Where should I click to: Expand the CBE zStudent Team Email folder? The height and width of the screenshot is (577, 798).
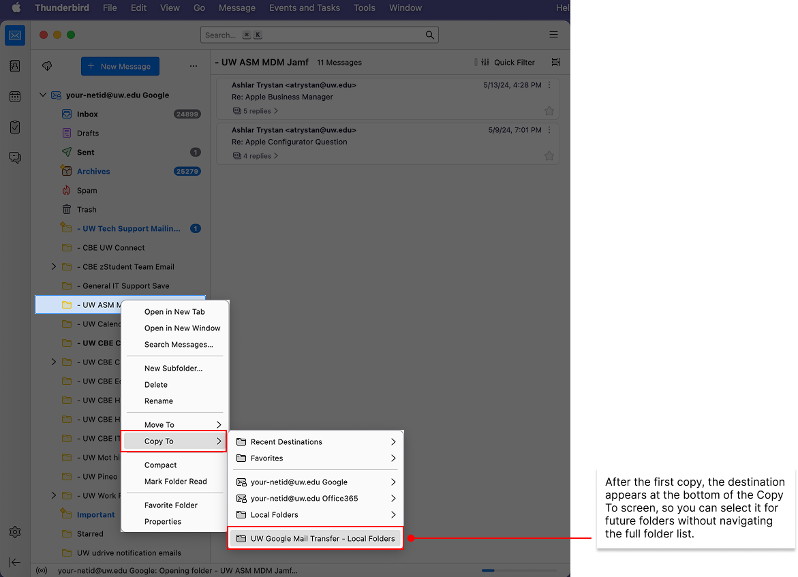[54, 266]
